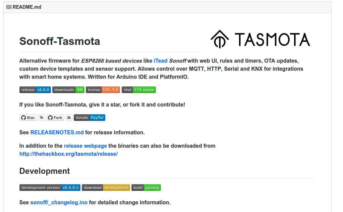Image resolution: width=343 pixels, height=212 pixels.
Task: Click the download development badge
Action: (106, 188)
